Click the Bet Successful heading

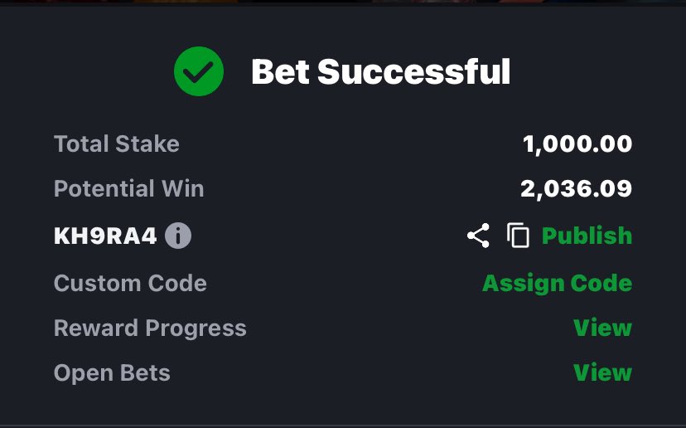[x=380, y=71]
